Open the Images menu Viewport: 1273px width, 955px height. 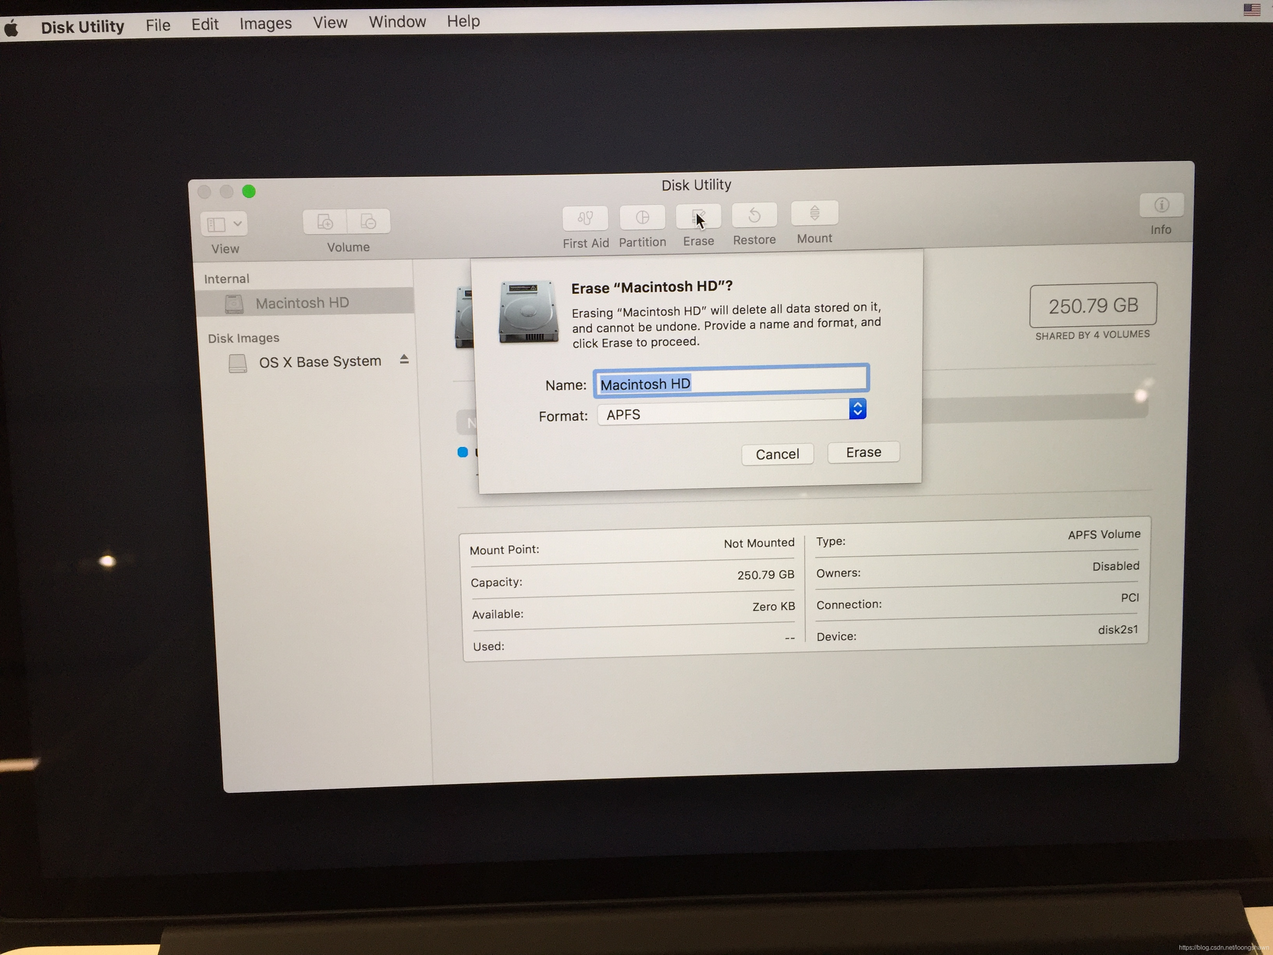265,23
